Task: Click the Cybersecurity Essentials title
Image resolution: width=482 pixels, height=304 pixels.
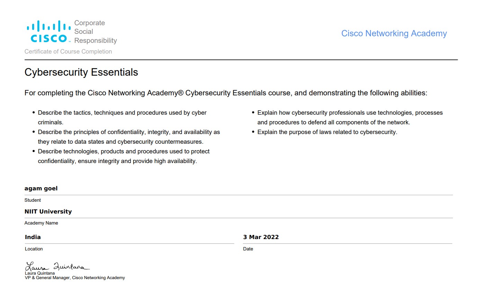Action: pyautogui.click(x=81, y=72)
